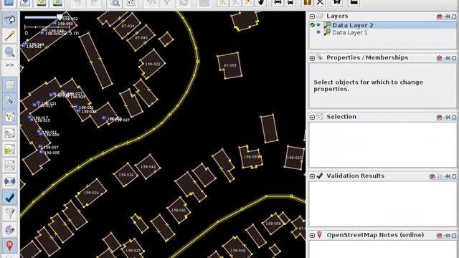Click building labeled 198-063
459x258 pixels.
[294, 158]
